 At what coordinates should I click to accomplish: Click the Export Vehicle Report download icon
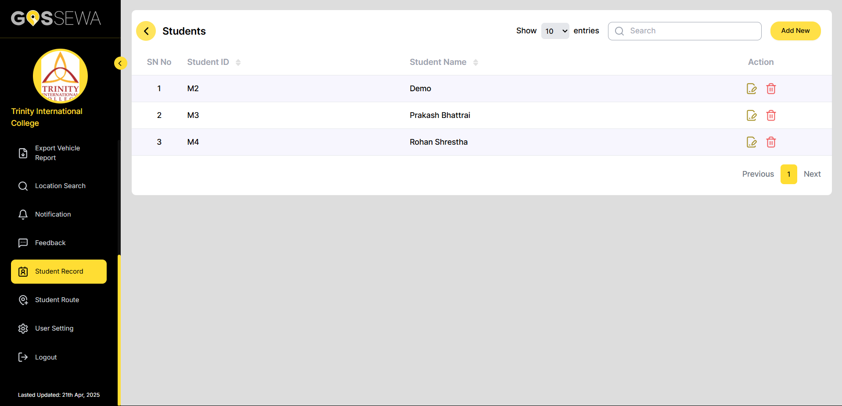click(x=23, y=153)
